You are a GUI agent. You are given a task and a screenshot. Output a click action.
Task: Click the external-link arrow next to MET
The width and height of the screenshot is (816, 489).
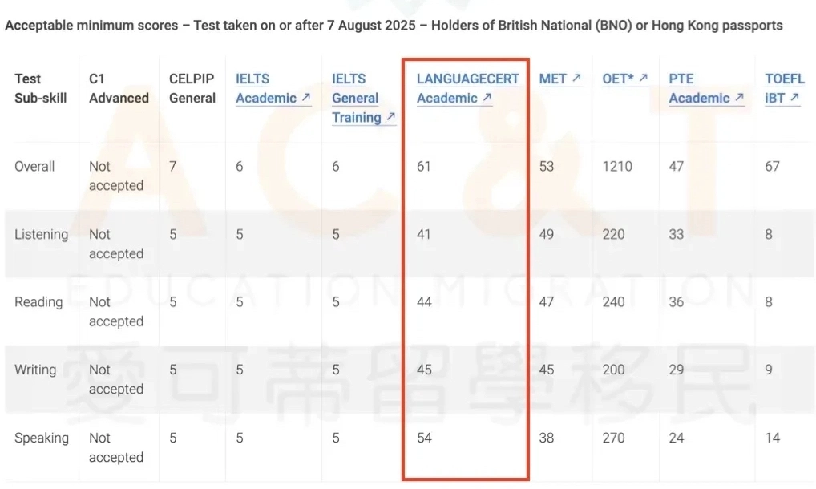pos(576,79)
